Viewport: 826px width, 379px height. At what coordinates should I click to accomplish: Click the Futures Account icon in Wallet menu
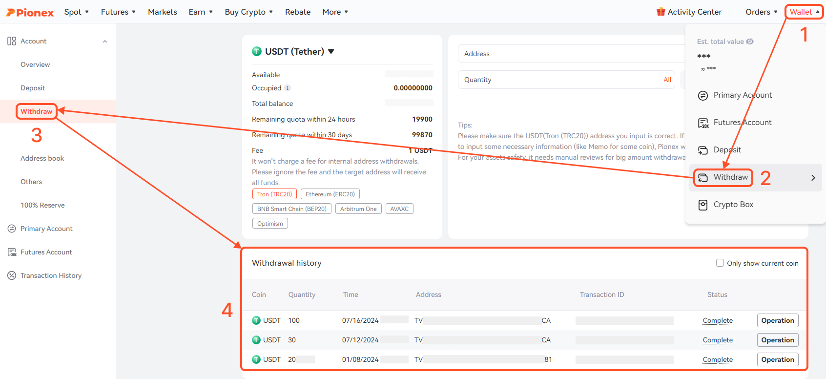click(x=703, y=123)
